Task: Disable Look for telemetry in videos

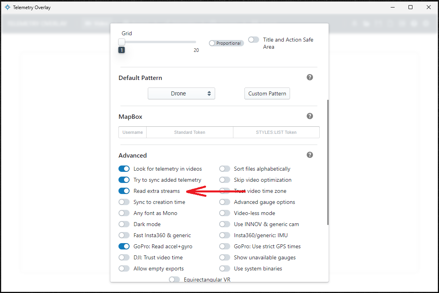Action: (124, 169)
